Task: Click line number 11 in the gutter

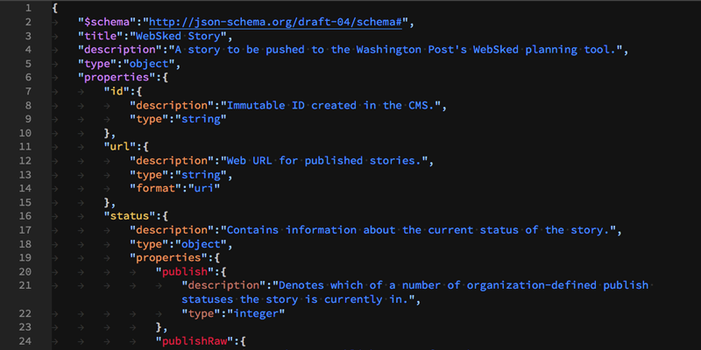Action: point(25,146)
